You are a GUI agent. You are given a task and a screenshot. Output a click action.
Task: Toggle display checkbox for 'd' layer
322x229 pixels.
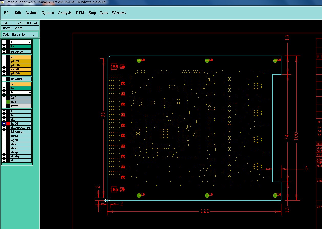click(x=4, y=160)
